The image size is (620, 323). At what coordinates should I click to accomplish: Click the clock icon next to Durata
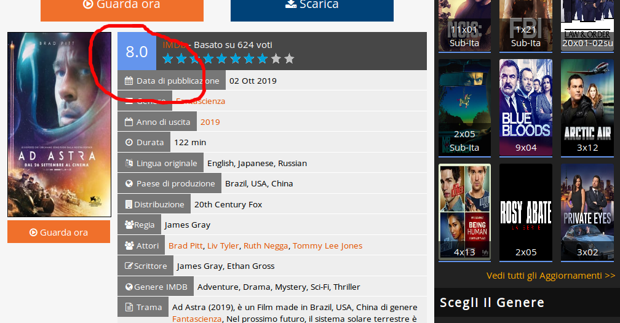[129, 142]
